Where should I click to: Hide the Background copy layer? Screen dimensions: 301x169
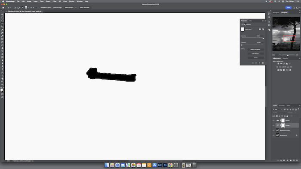tap(274, 130)
